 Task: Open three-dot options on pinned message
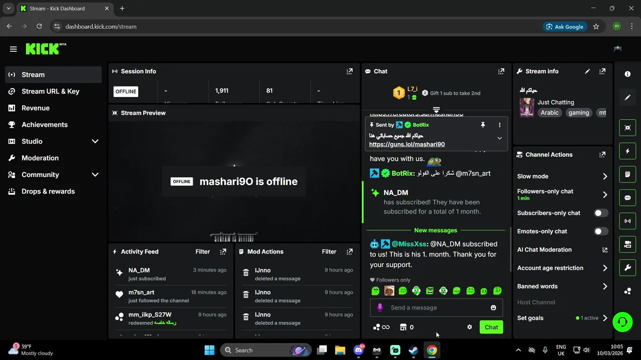click(x=499, y=125)
